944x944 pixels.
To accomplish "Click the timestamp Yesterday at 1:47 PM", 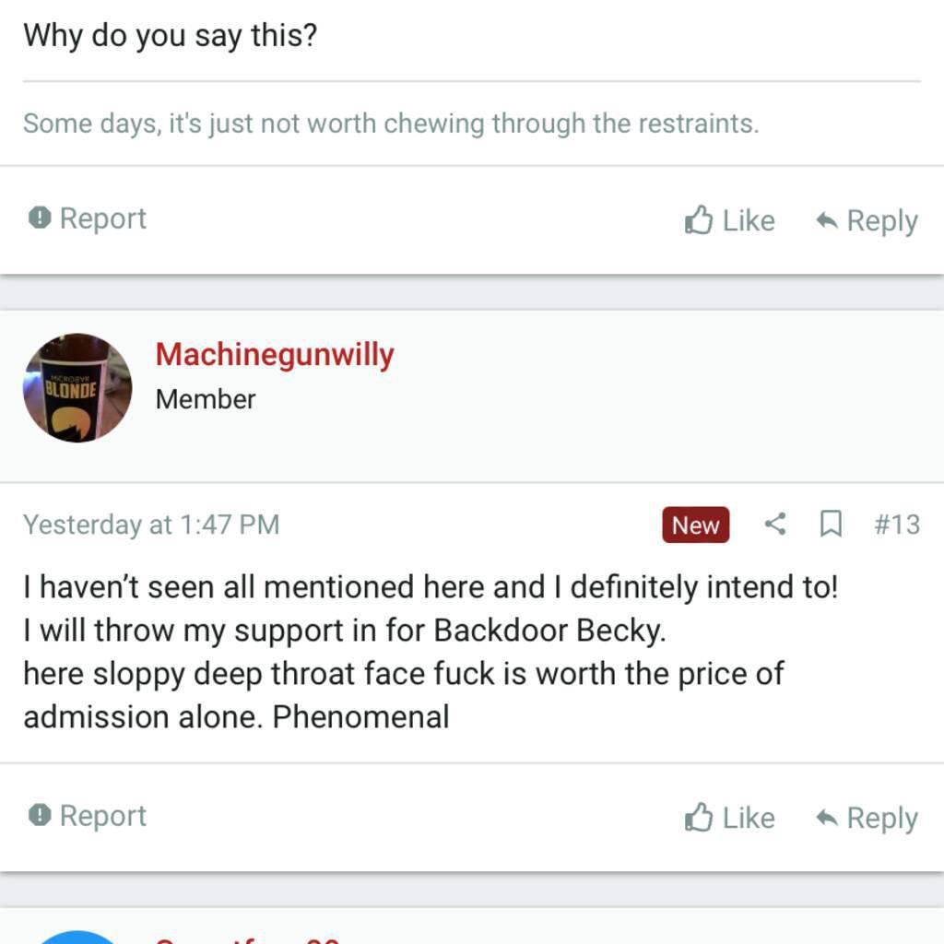I will click(x=151, y=525).
